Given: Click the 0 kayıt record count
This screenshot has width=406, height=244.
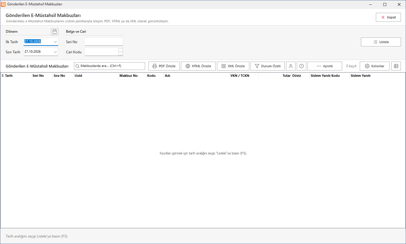Looking at the screenshot, I should click(351, 66).
